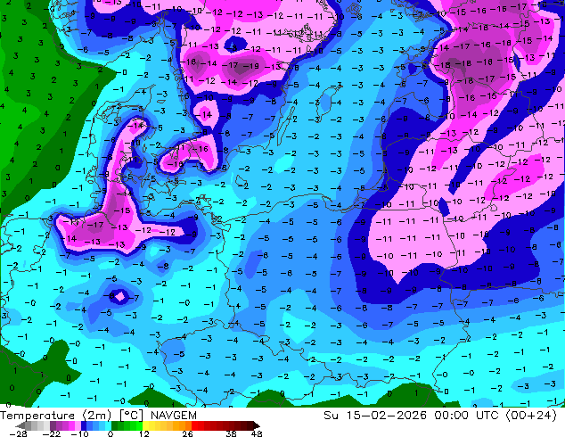
Task: Click the word "Temperature" in the map title
Action: (x=37, y=416)
